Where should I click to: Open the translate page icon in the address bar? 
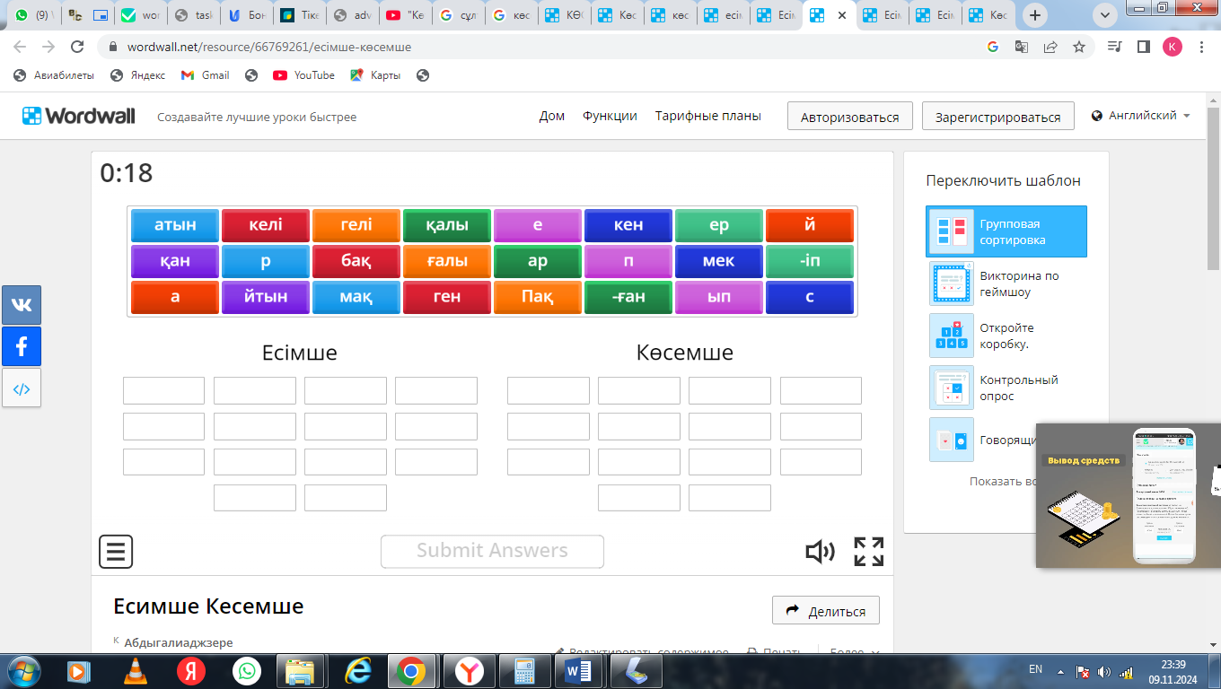pos(1022,47)
